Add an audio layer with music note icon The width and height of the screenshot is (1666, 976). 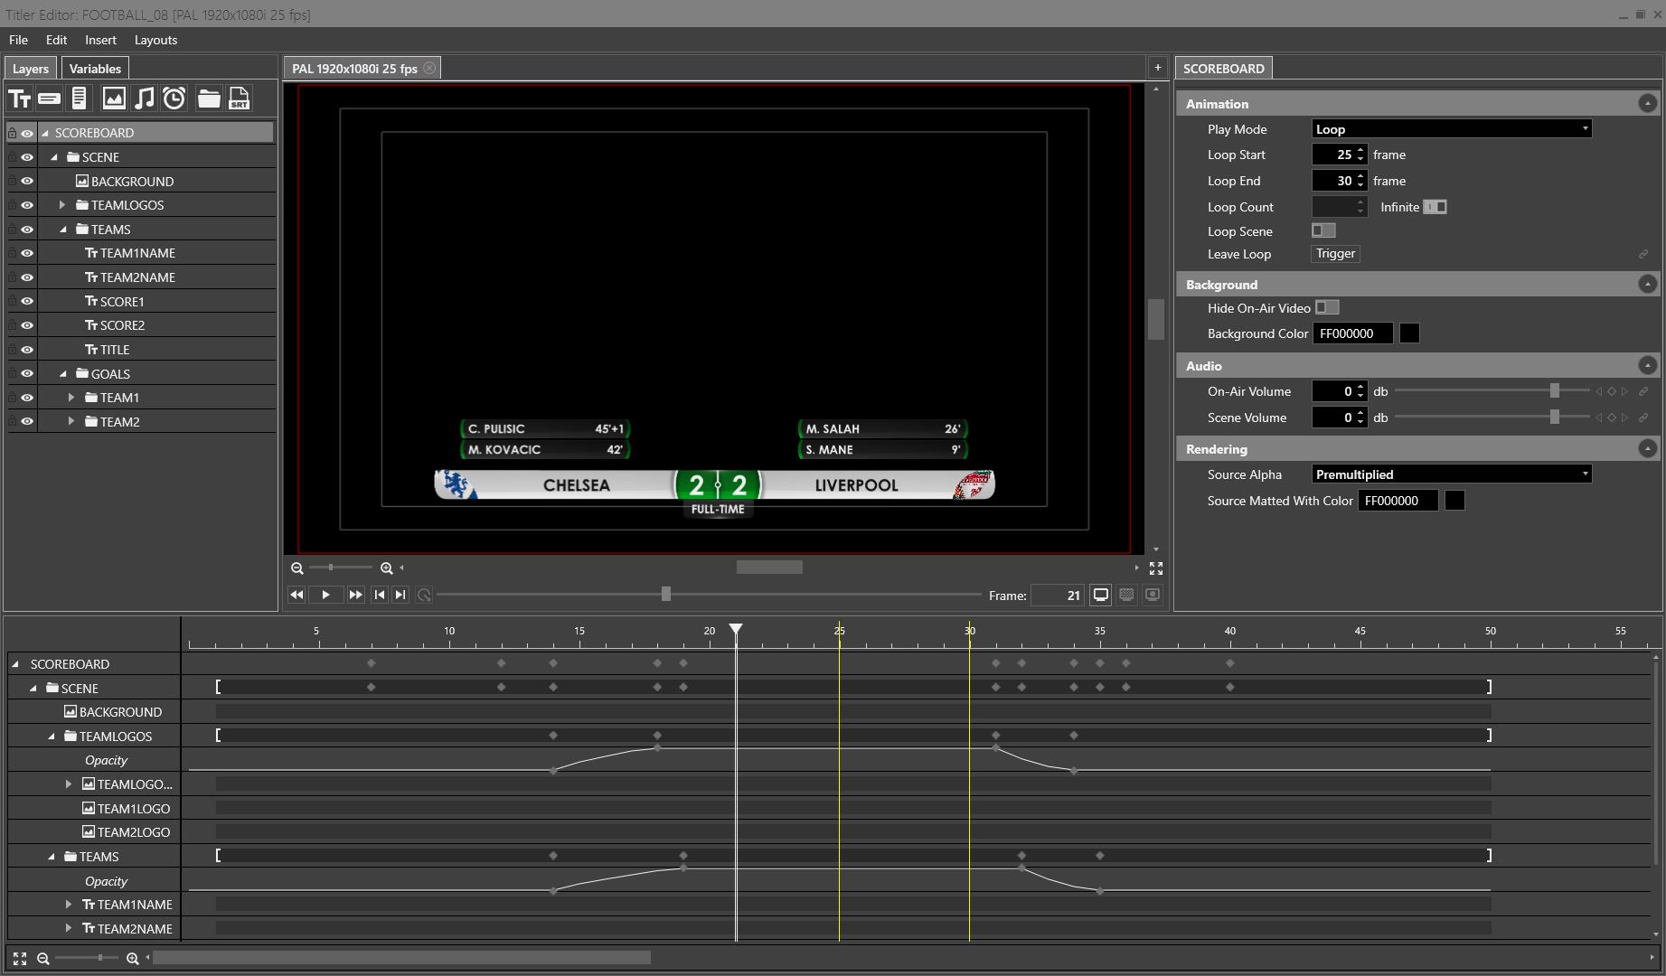(x=145, y=99)
